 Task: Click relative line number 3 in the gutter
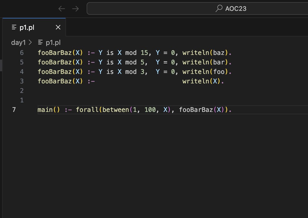pos(22,81)
